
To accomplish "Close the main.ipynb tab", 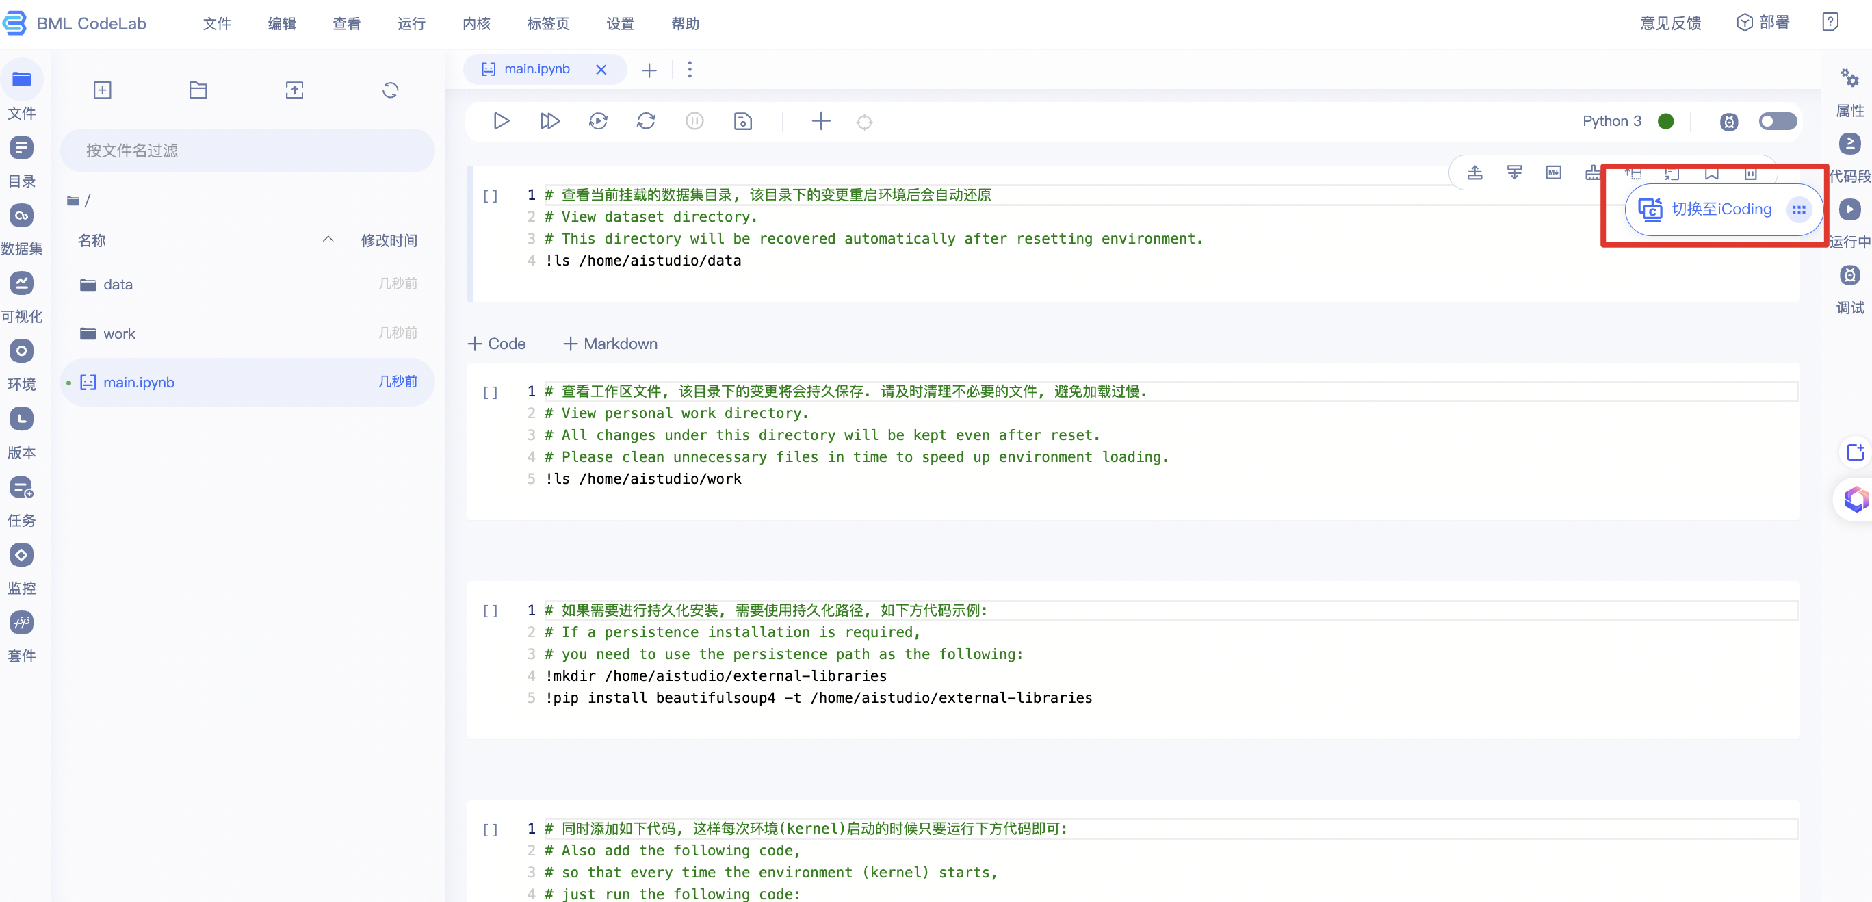I will pos(600,70).
